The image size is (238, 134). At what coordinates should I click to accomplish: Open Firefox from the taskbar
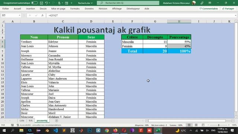[115, 131]
